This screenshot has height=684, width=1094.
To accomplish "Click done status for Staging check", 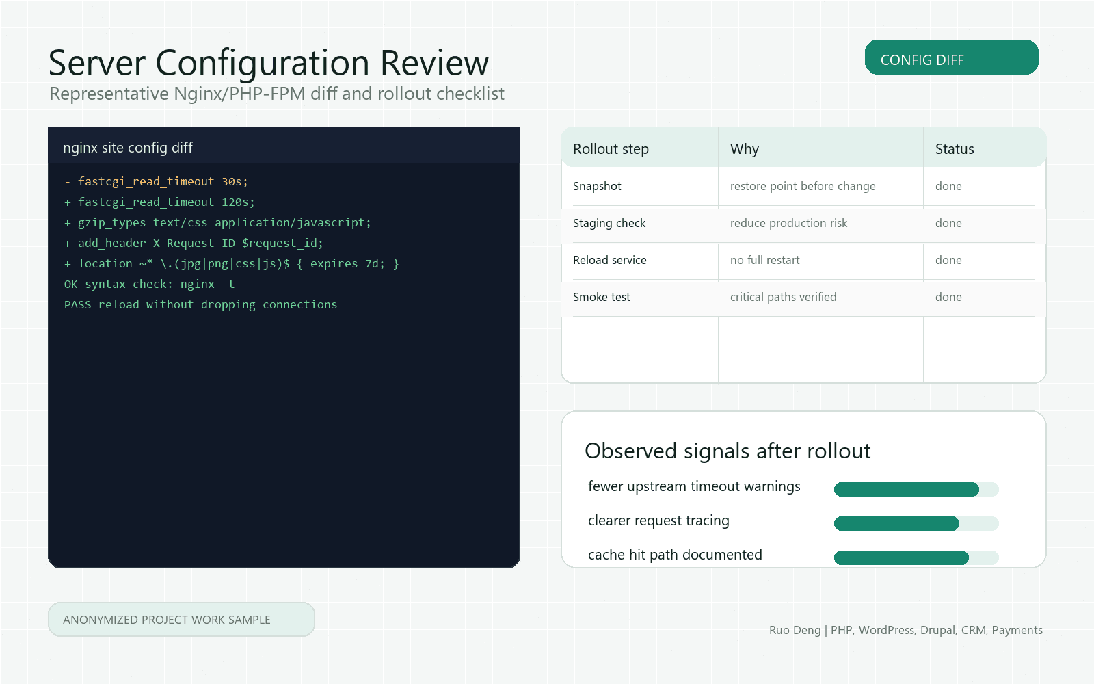I will pyautogui.click(x=948, y=223).
